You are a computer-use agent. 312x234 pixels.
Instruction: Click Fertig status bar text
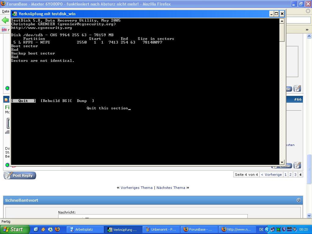tap(6, 222)
